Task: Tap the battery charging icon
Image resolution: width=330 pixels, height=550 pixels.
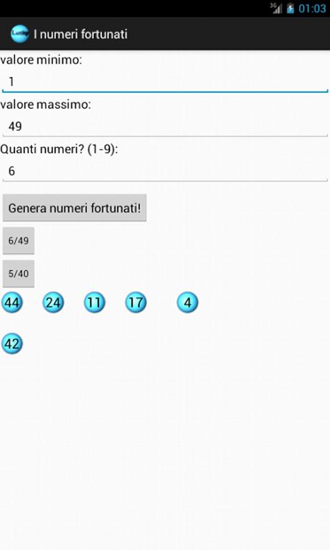Action: (290, 8)
